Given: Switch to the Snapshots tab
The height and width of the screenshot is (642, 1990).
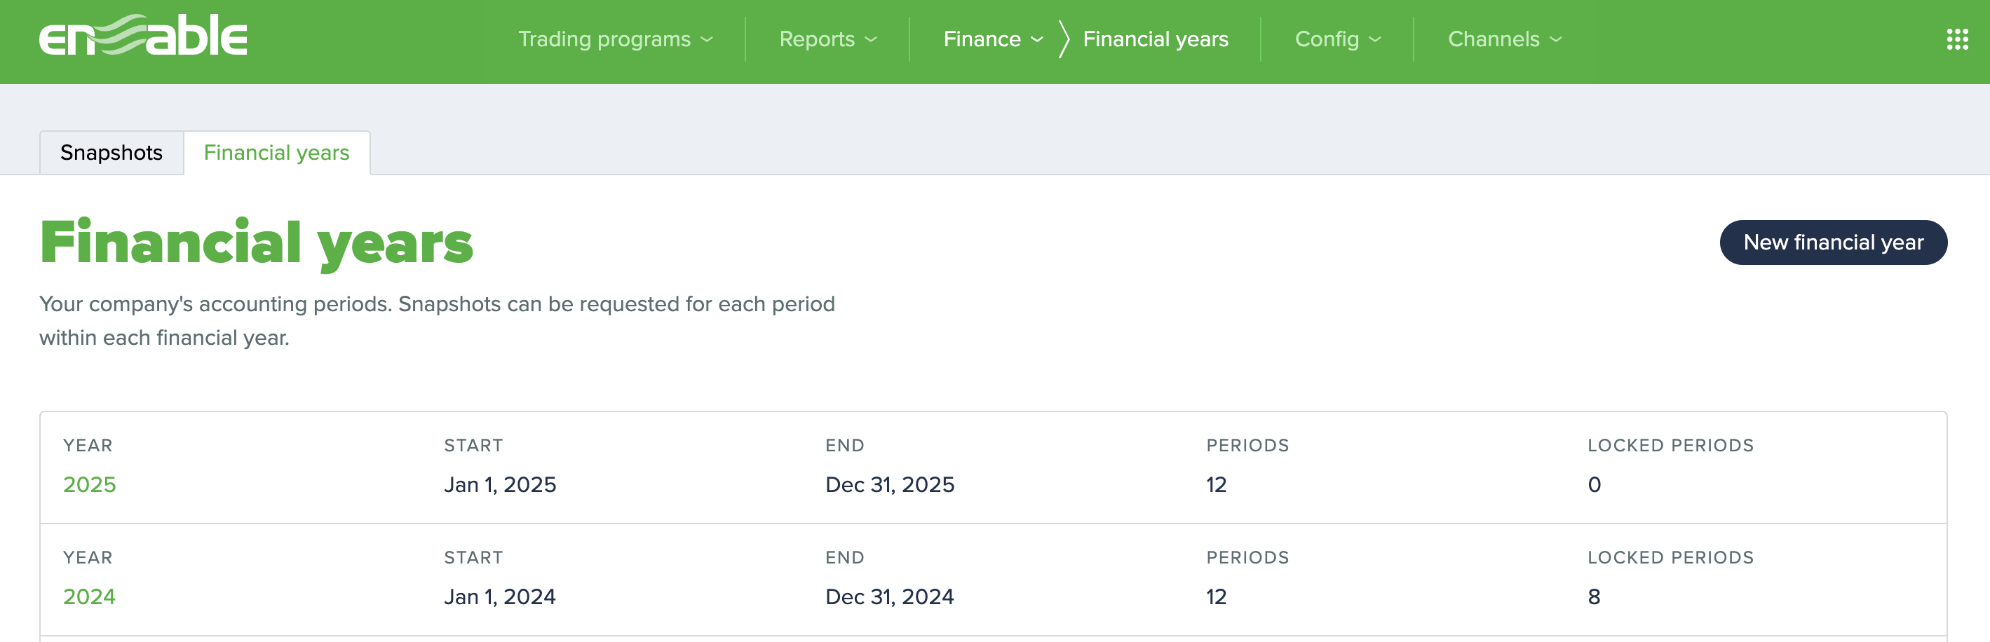Looking at the screenshot, I should point(111,153).
